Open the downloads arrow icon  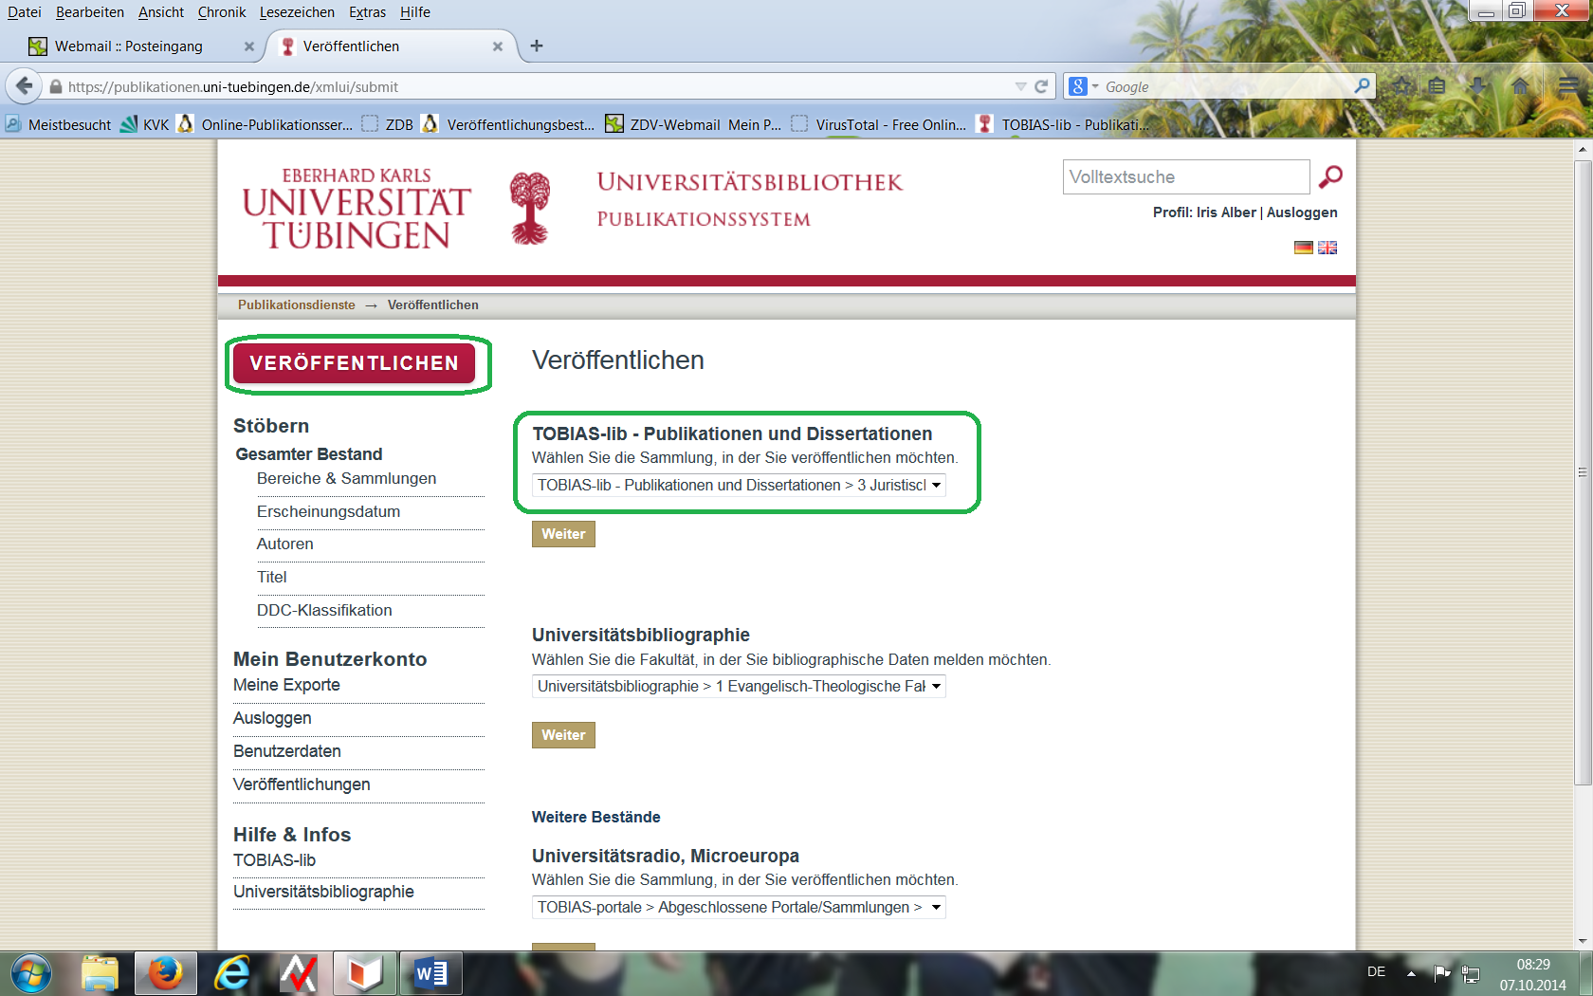click(x=1477, y=86)
